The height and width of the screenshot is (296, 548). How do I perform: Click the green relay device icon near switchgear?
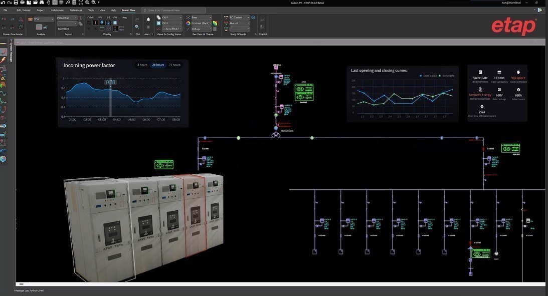click(163, 165)
